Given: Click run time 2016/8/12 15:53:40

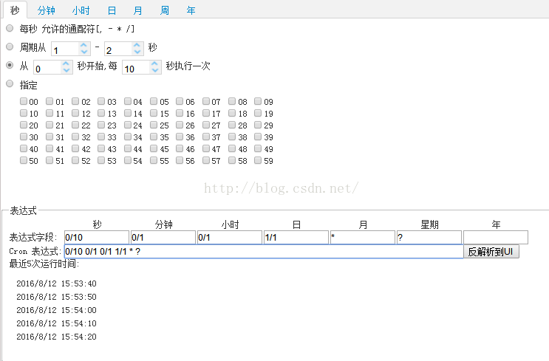Looking at the screenshot, I should tap(56, 283).
